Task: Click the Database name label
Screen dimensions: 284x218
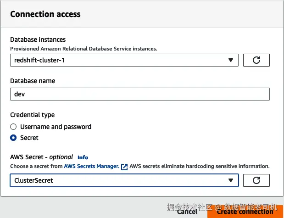Action: click(33, 81)
